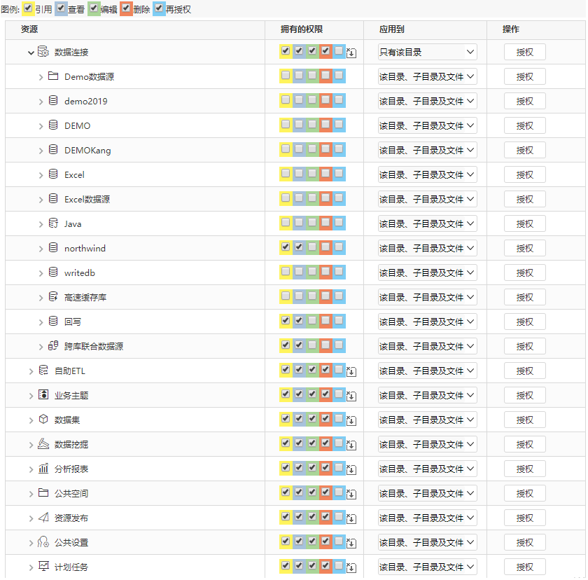
Task: Click inherit-permission icon in 业务主题 row
Action: pyautogui.click(x=351, y=396)
